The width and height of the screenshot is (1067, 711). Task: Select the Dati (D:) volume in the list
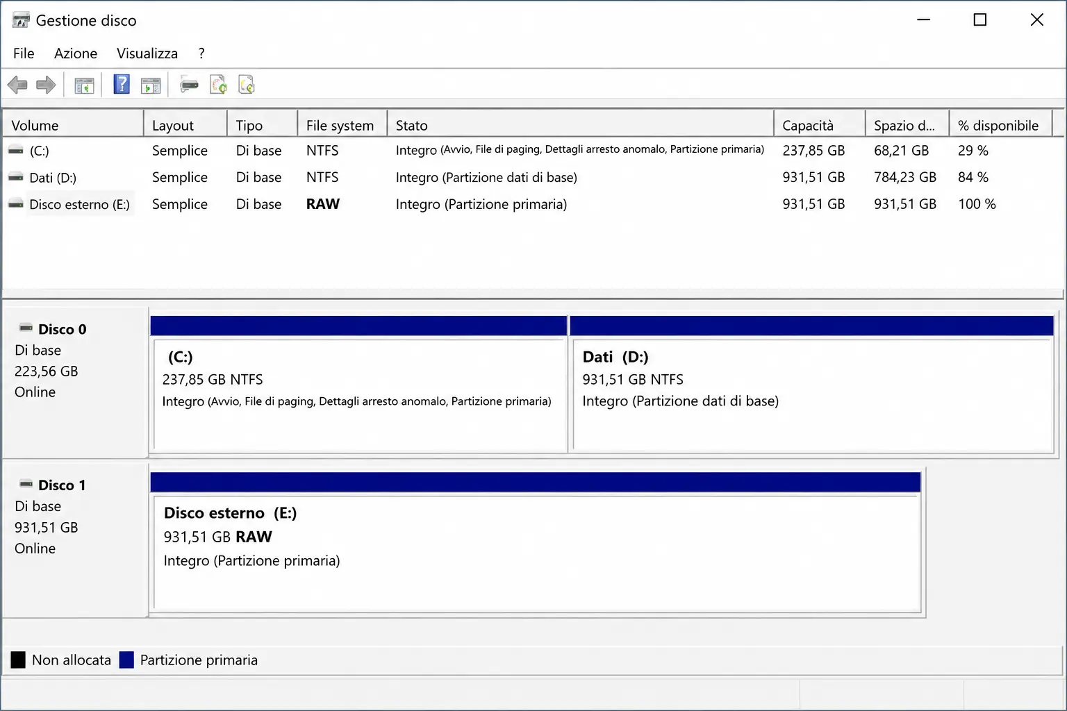[53, 178]
